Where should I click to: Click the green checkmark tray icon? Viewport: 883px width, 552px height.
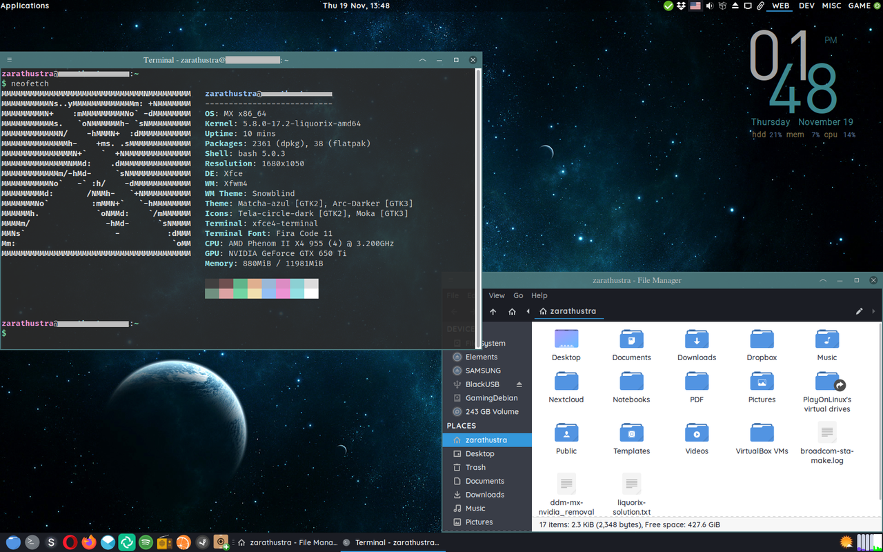[x=668, y=6]
